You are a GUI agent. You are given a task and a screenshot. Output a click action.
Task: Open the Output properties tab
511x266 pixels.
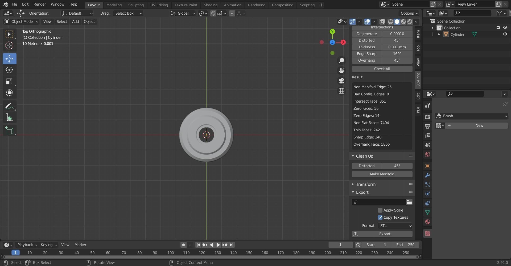point(427,126)
